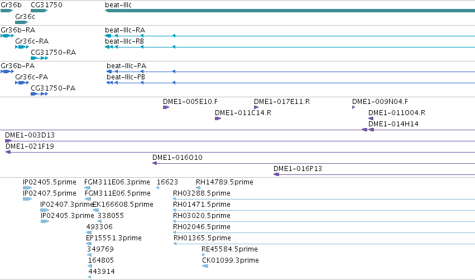Select the CG31750 gene glyph

(39, 11)
